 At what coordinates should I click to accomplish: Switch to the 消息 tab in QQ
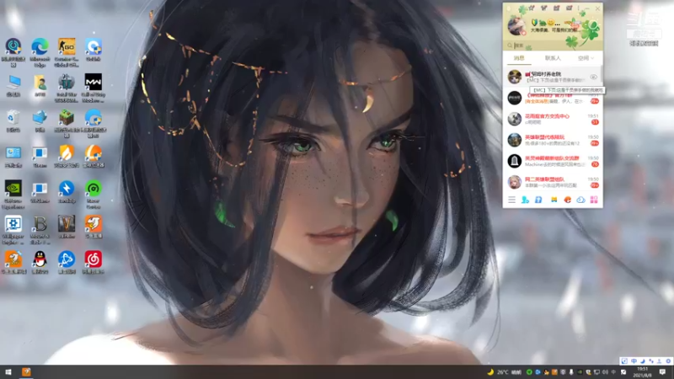[x=519, y=58]
